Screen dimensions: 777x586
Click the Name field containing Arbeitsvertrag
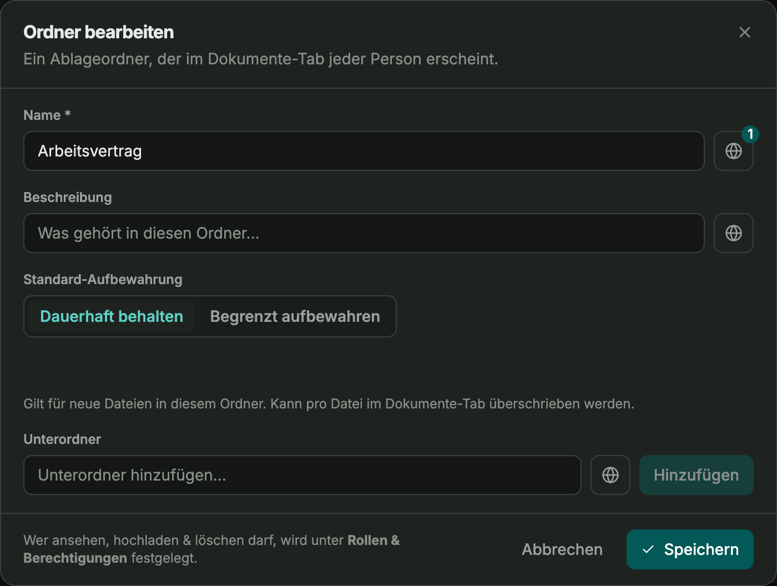pyautogui.click(x=364, y=151)
